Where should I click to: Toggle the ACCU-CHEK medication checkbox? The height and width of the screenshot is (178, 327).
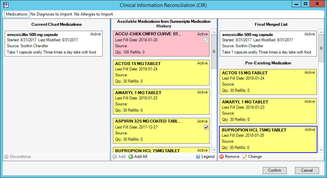tap(206, 40)
